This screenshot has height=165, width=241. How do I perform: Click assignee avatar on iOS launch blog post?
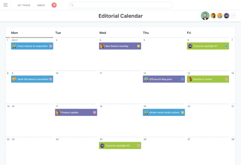pos(146,79)
